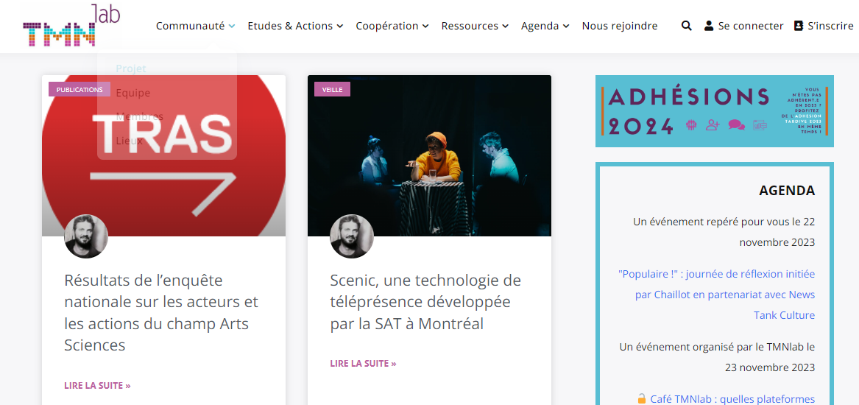Click the S'inscrire contact card icon
Screen dimensions: 859x405
[x=799, y=26]
